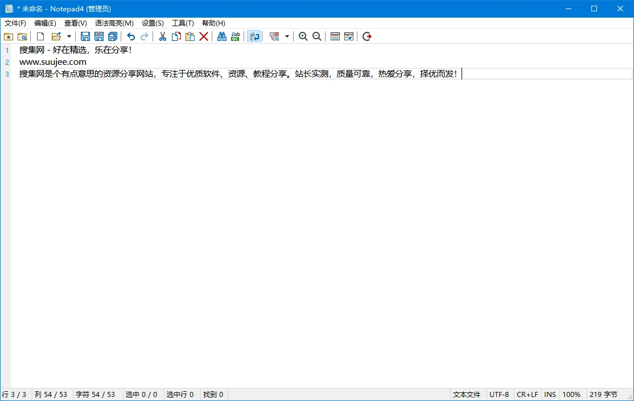
Task: Click the code folding toggle icon
Action: click(x=274, y=37)
